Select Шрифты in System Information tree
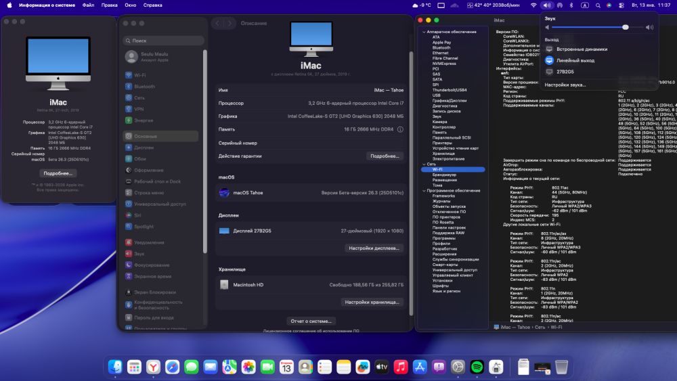The height and width of the screenshot is (381, 677). click(440, 286)
